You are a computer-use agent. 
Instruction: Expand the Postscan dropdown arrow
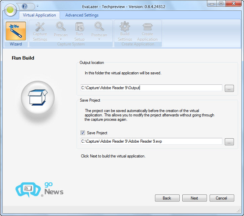[99, 39]
